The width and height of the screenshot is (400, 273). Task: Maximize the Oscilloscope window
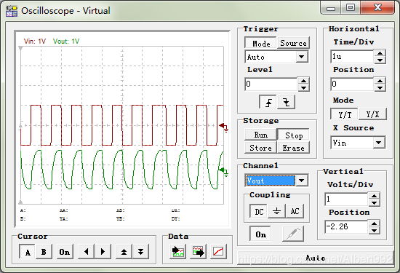[351, 8]
